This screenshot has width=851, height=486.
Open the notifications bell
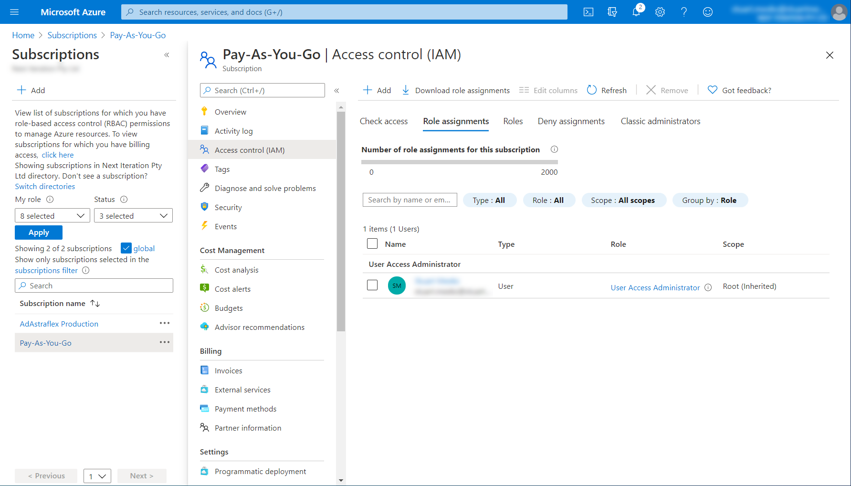[636, 12]
